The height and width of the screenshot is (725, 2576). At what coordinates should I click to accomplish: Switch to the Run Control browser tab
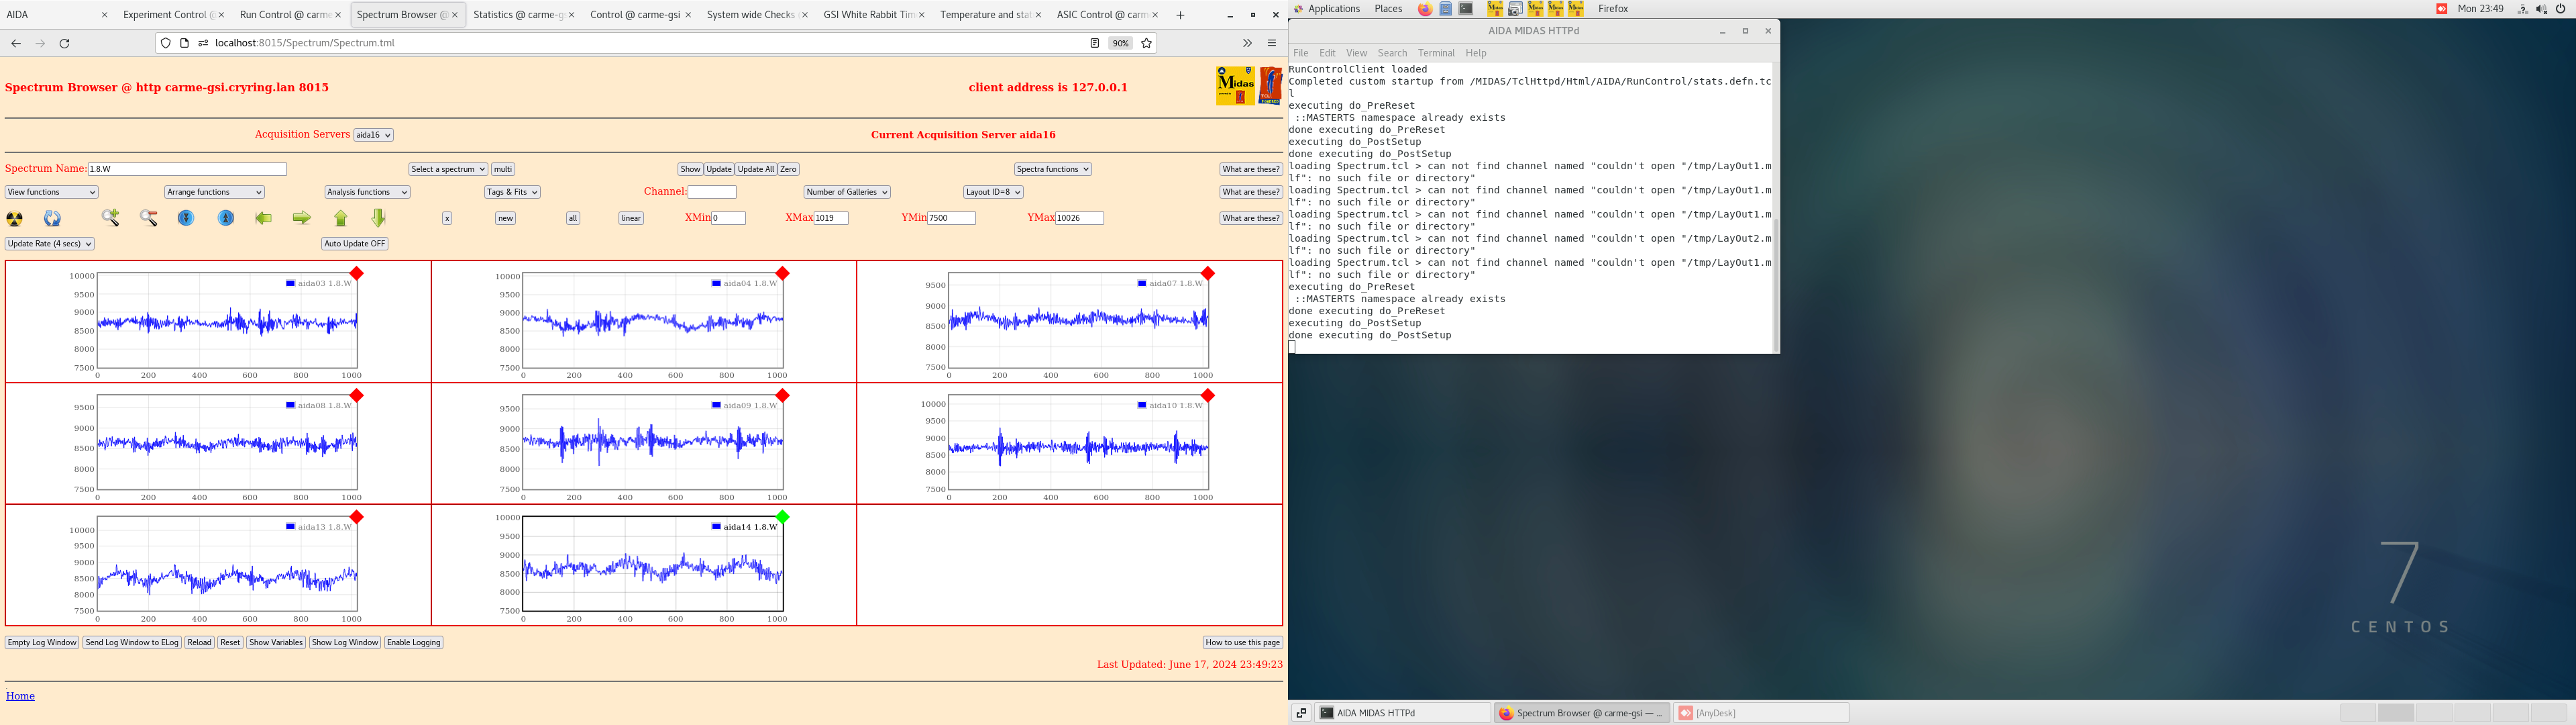coord(285,15)
